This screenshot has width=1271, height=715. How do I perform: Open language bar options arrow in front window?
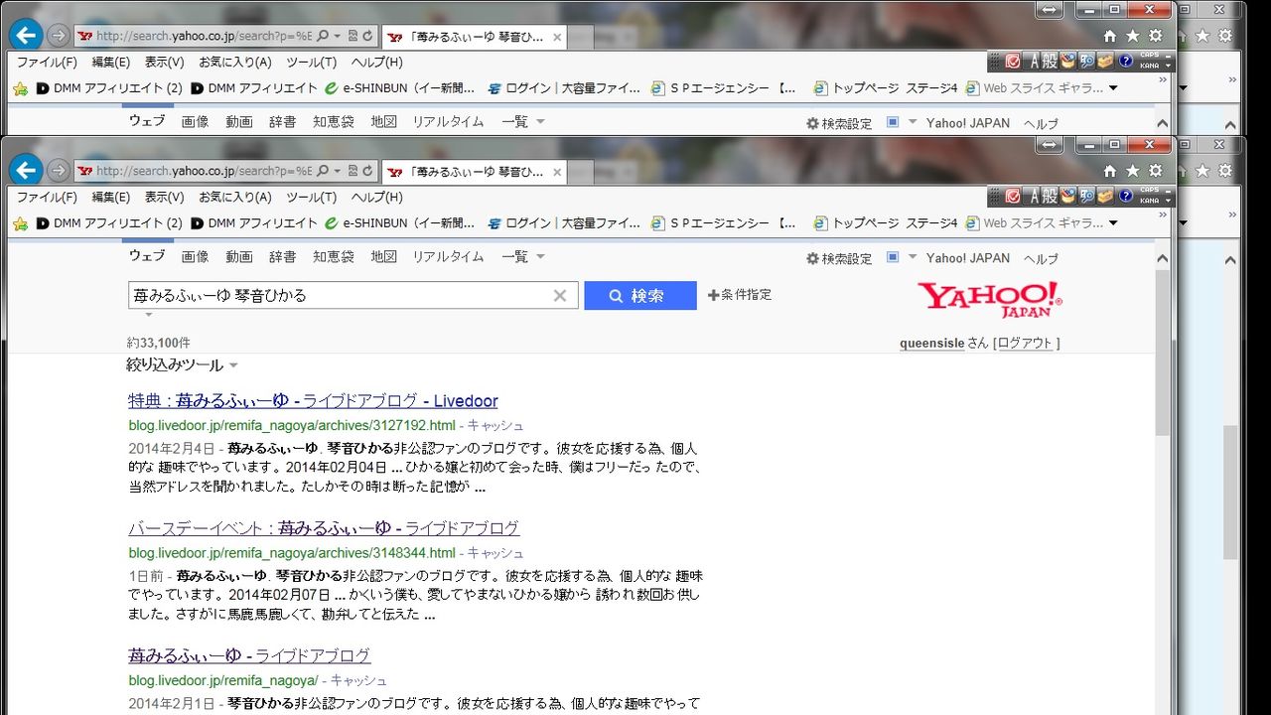coord(1168,201)
